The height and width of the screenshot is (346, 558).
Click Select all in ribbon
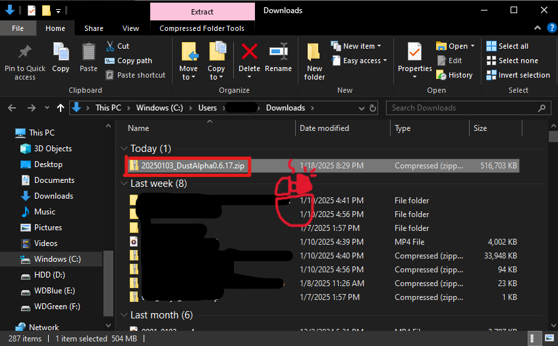click(x=507, y=46)
